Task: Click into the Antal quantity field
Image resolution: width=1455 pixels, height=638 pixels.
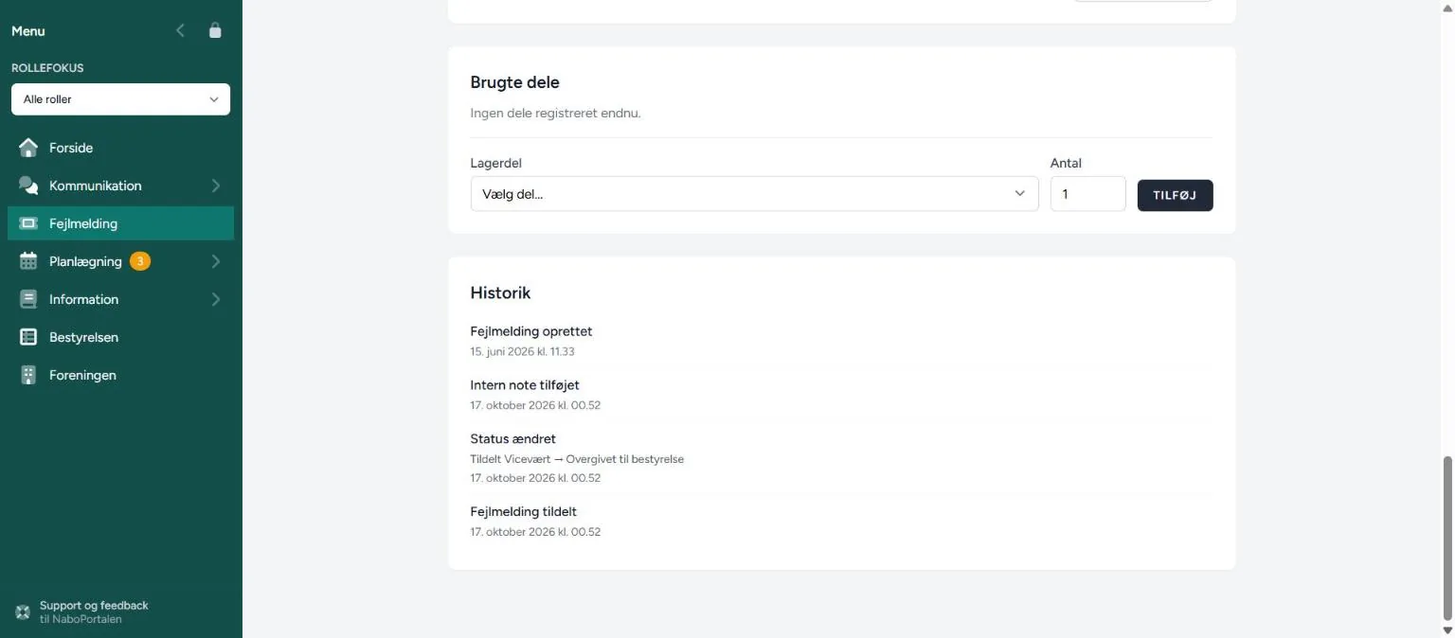Action: click(1087, 194)
